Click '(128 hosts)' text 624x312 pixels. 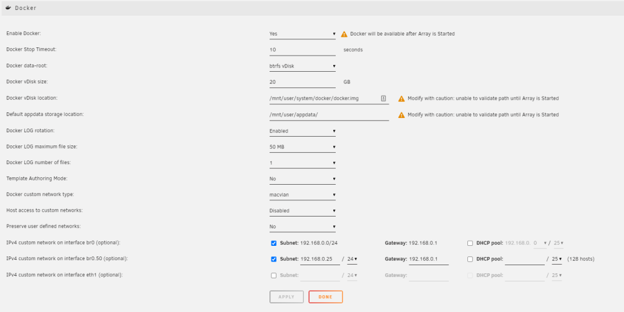point(581,259)
